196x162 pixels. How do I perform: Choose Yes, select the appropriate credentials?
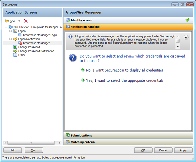tap(124, 80)
